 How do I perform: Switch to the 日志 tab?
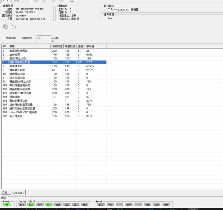click(x=6, y=192)
